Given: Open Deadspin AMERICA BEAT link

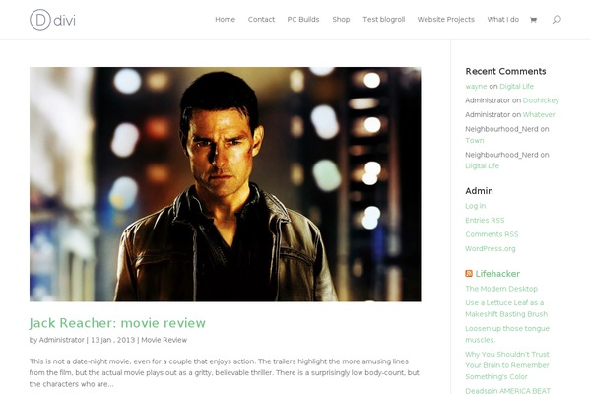Looking at the screenshot, I should click(507, 390).
